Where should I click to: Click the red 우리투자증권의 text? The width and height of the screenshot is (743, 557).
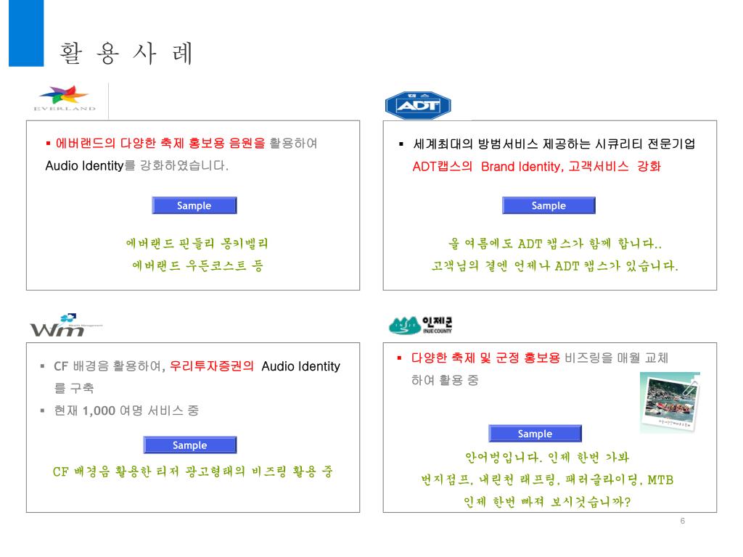[x=212, y=366]
